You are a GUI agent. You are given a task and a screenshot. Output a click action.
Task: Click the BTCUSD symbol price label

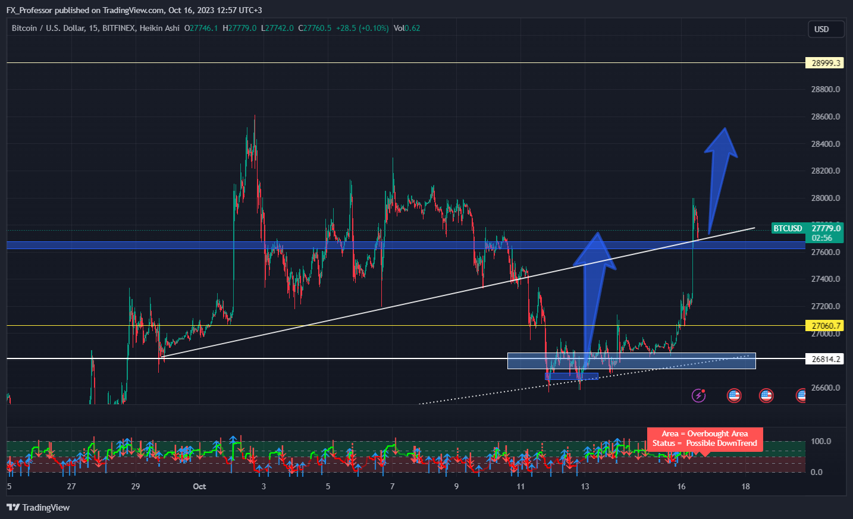click(x=788, y=228)
